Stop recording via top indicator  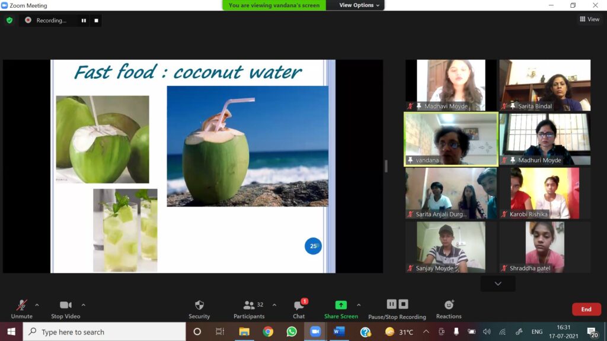tap(97, 21)
